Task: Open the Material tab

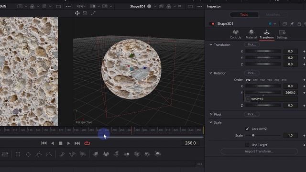Action: (251, 34)
